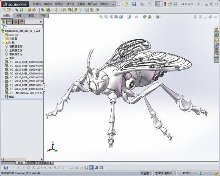Image resolution: width=220 pixels, height=176 pixels.
Task: Select the ALIAS_BREP_MODEL-61585 component
Action: click(24, 62)
